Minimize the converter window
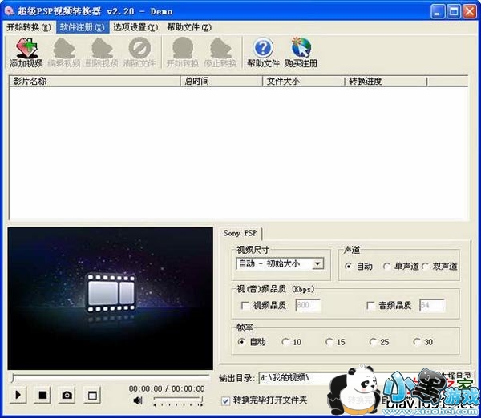The height and width of the screenshot is (418, 481). [x=438, y=12]
